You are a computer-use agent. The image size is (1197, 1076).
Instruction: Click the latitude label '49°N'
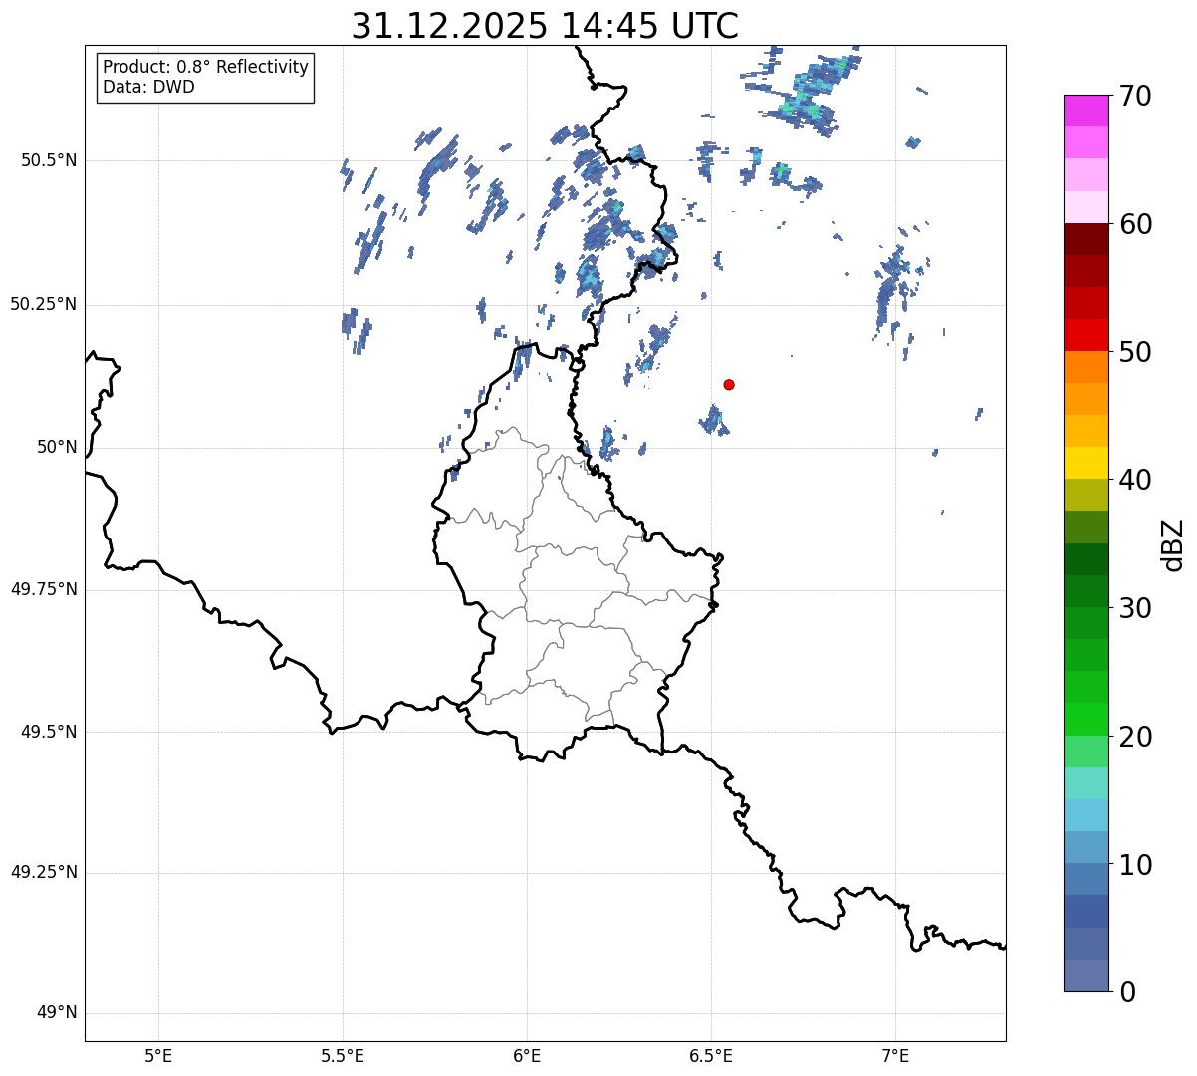[57, 1012]
